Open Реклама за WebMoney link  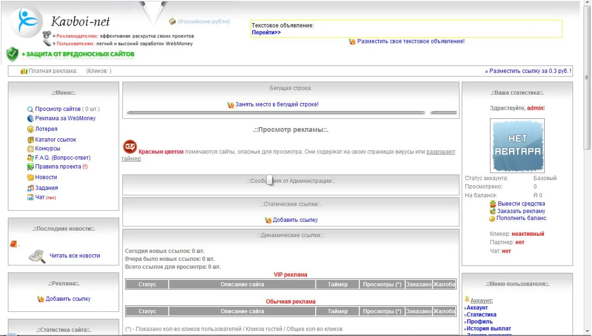[x=65, y=118]
